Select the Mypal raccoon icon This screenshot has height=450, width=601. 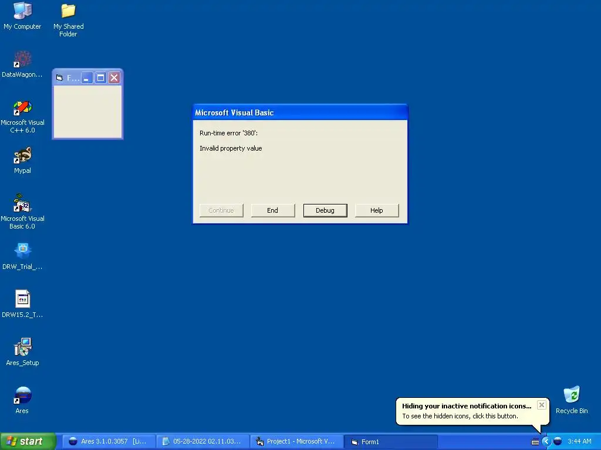click(x=22, y=160)
